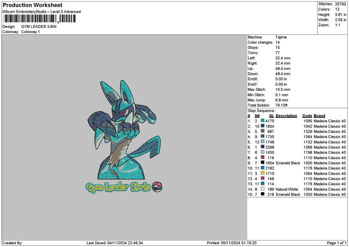Click the 'Page 1 of 1' footer text
Screen dimensions: 349x247
(337, 243)
